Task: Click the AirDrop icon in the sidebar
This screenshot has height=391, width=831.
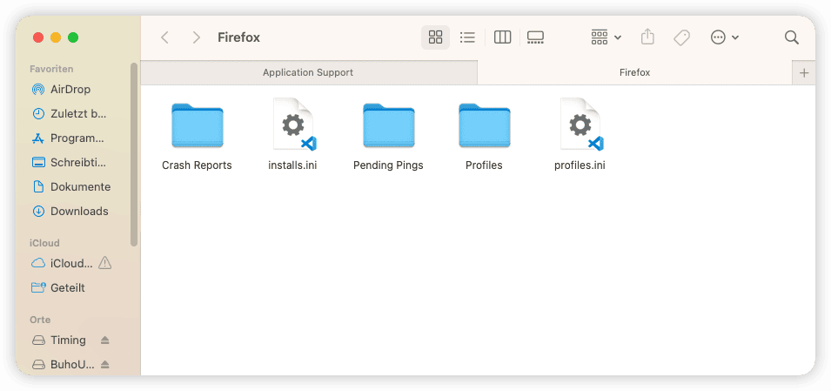Action: 38,90
